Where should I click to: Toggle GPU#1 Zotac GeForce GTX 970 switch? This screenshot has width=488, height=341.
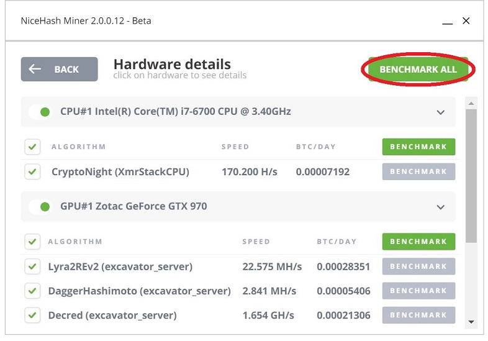coord(40,206)
